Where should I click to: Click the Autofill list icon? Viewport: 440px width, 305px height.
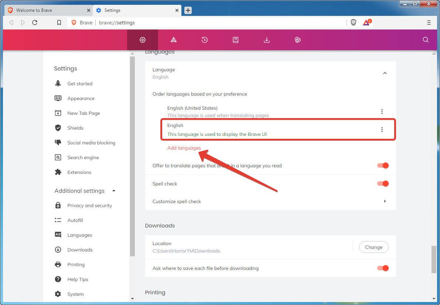point(58,220)
